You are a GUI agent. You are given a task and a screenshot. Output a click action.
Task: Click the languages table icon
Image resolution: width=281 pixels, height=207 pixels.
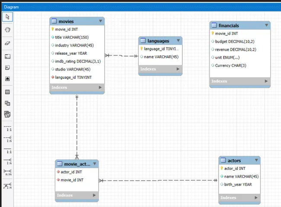pos(143,41)
